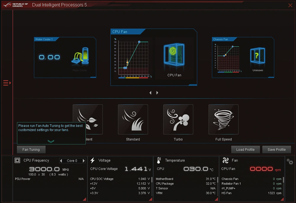Select the Silent fan mode icon
The width and height of the screenshot is (296, 203).
[88, 119]
